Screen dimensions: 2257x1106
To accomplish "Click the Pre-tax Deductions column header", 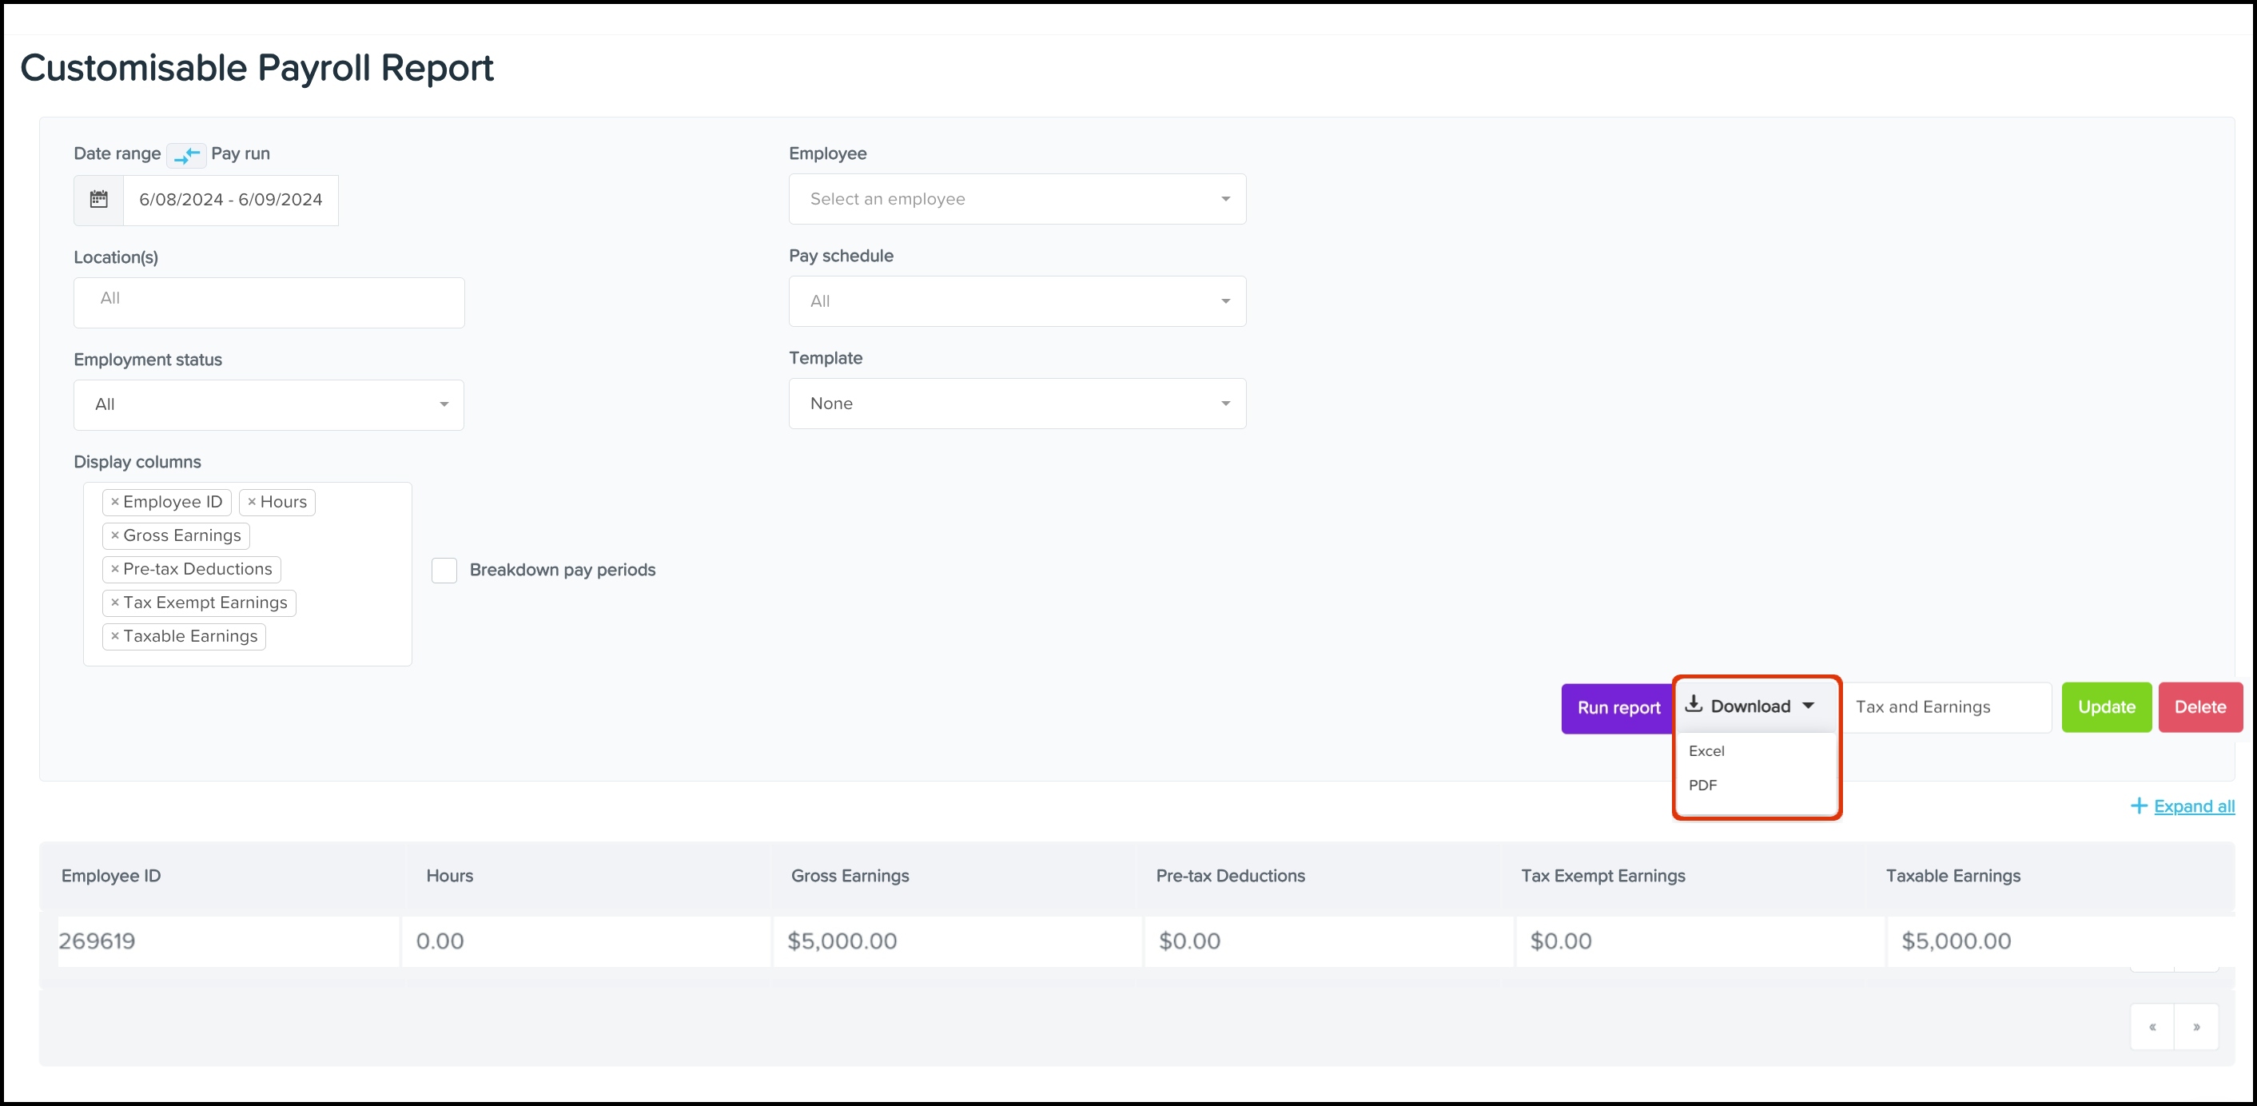I will pos(1230,876).
